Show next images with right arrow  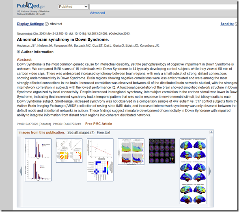pos(210,171)
